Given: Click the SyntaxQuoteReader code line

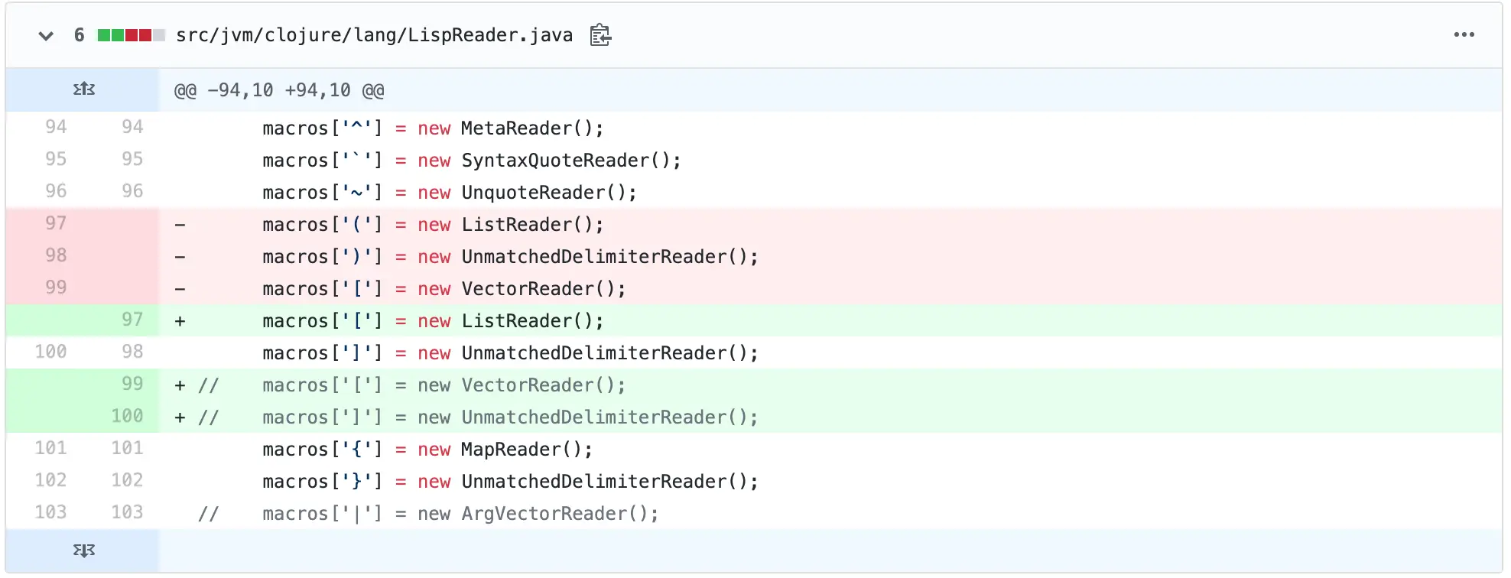Looking at the screenshot, I should pos(471,161).
